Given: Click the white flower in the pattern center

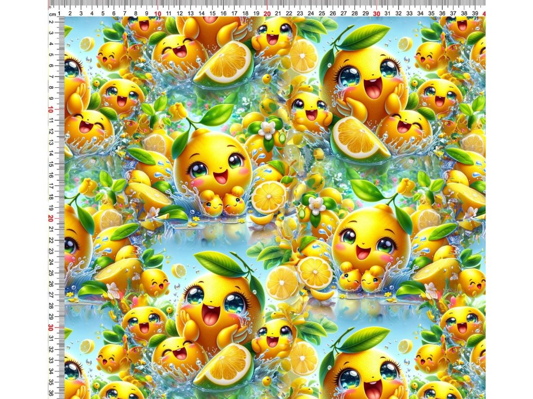Looking at the screenshot, I should pos(268,129).
